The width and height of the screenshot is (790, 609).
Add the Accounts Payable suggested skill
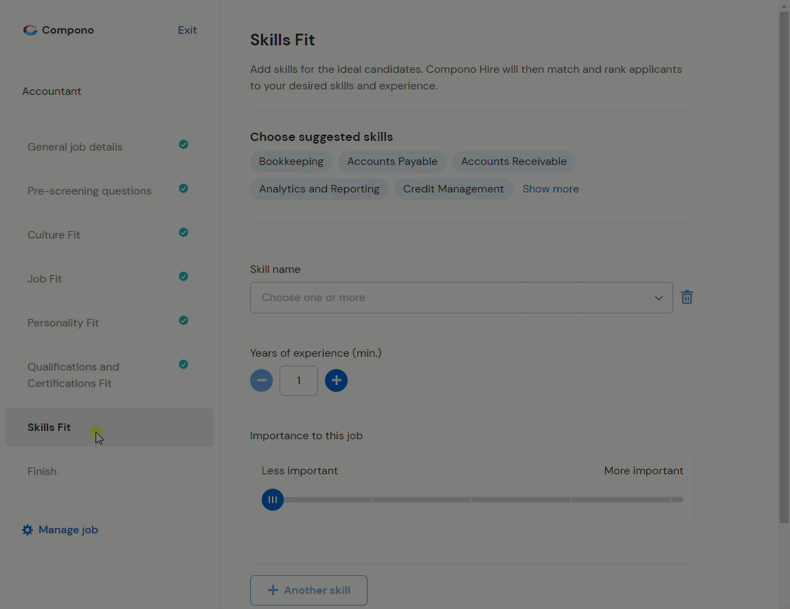392,162
